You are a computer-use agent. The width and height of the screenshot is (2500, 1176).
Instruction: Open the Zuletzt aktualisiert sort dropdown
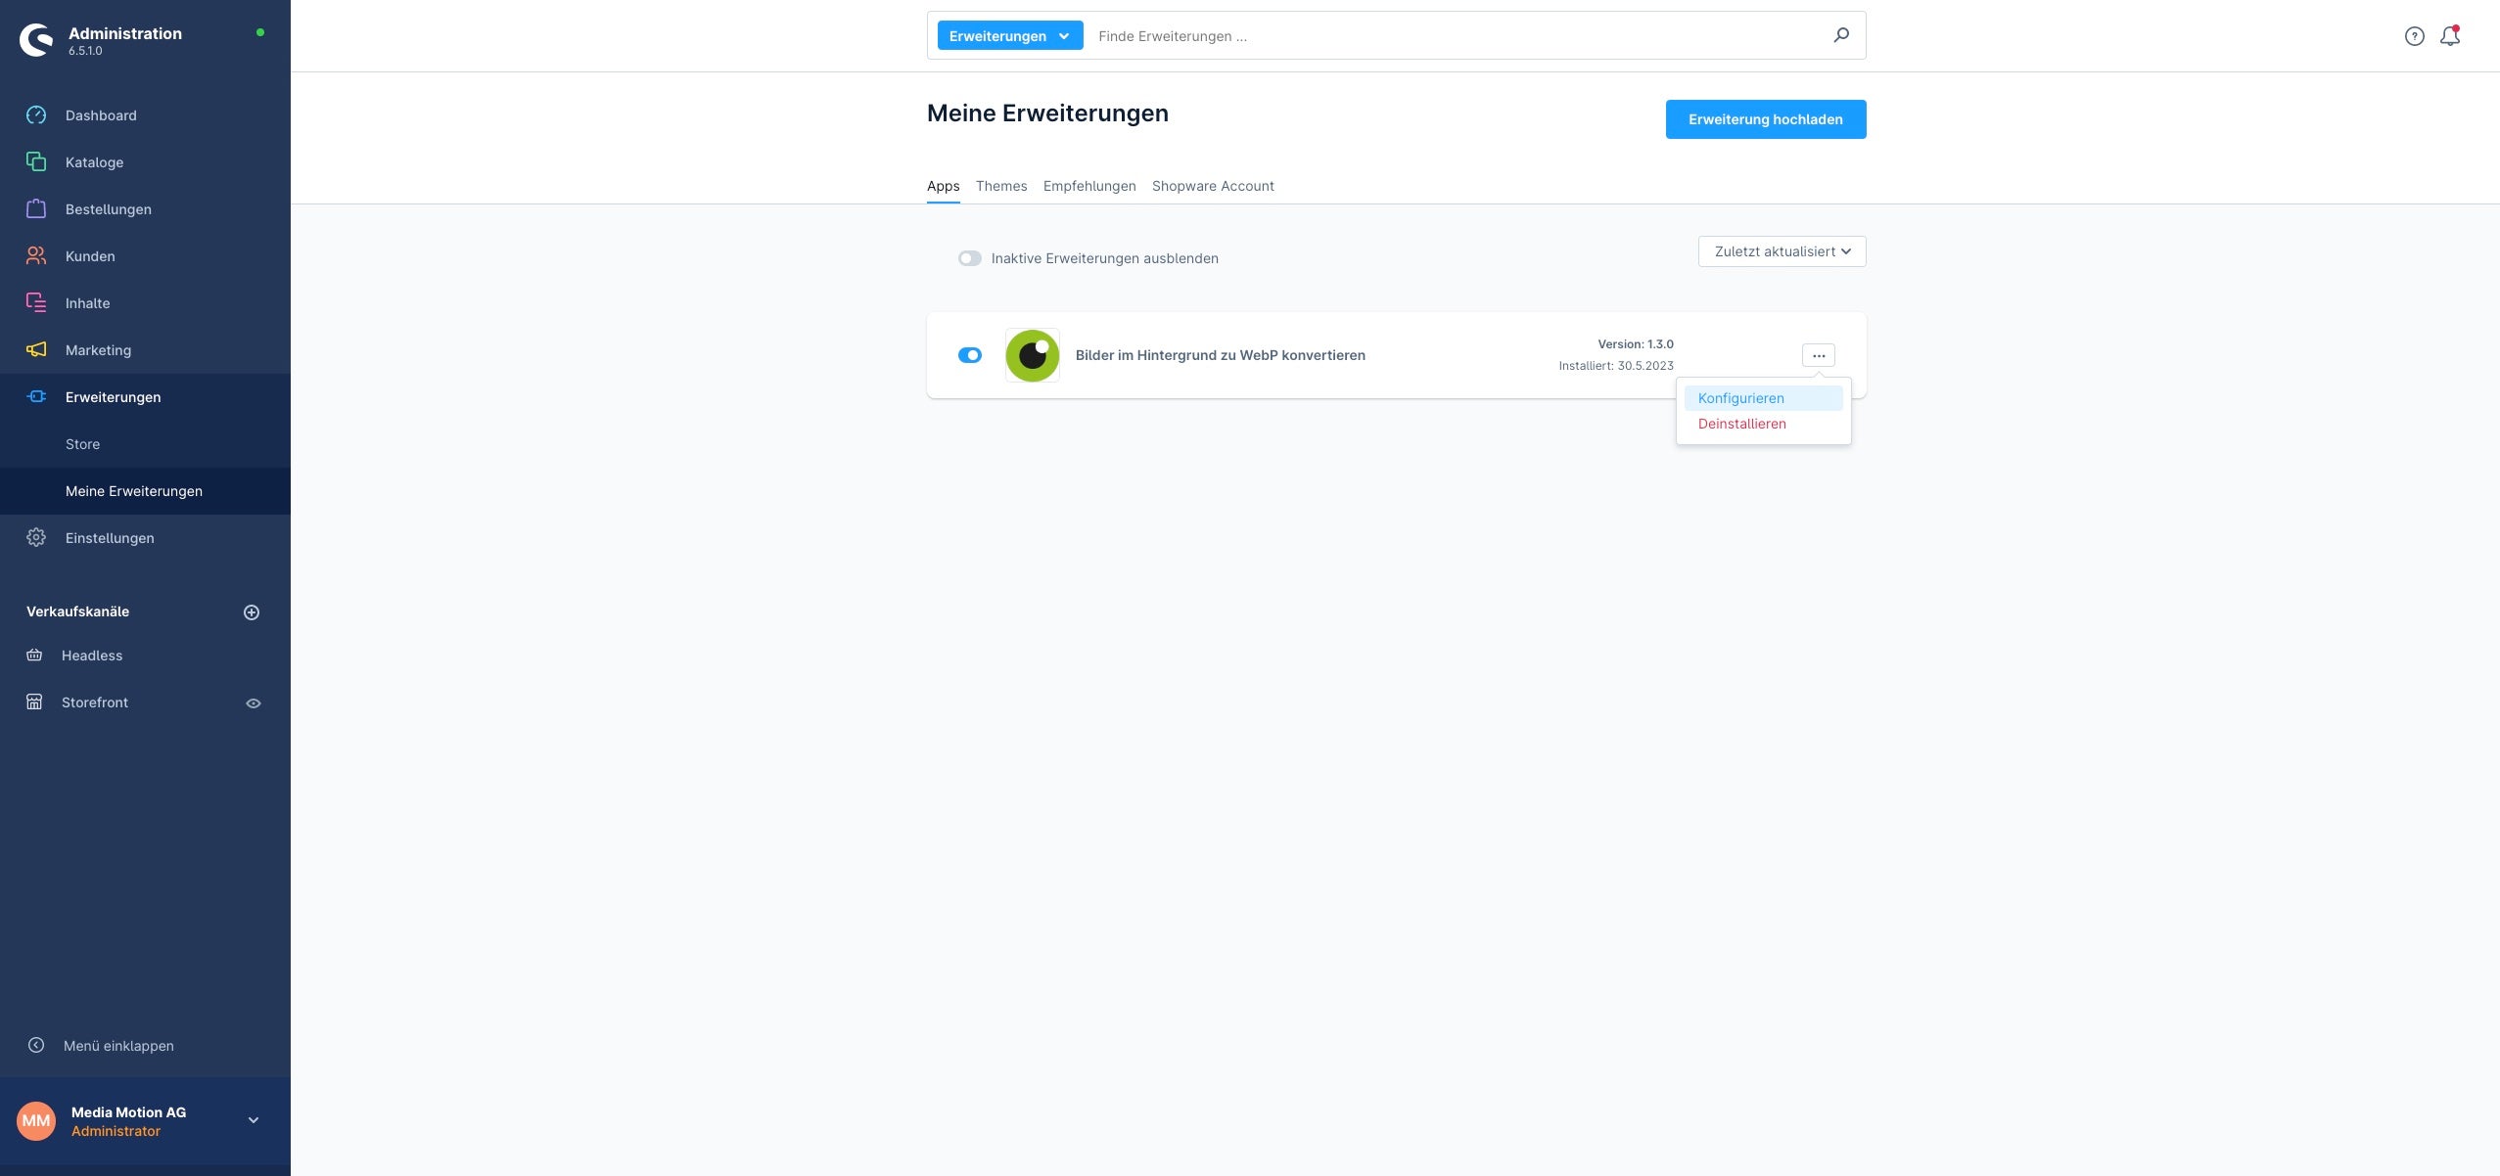[x=1782, y=251]
